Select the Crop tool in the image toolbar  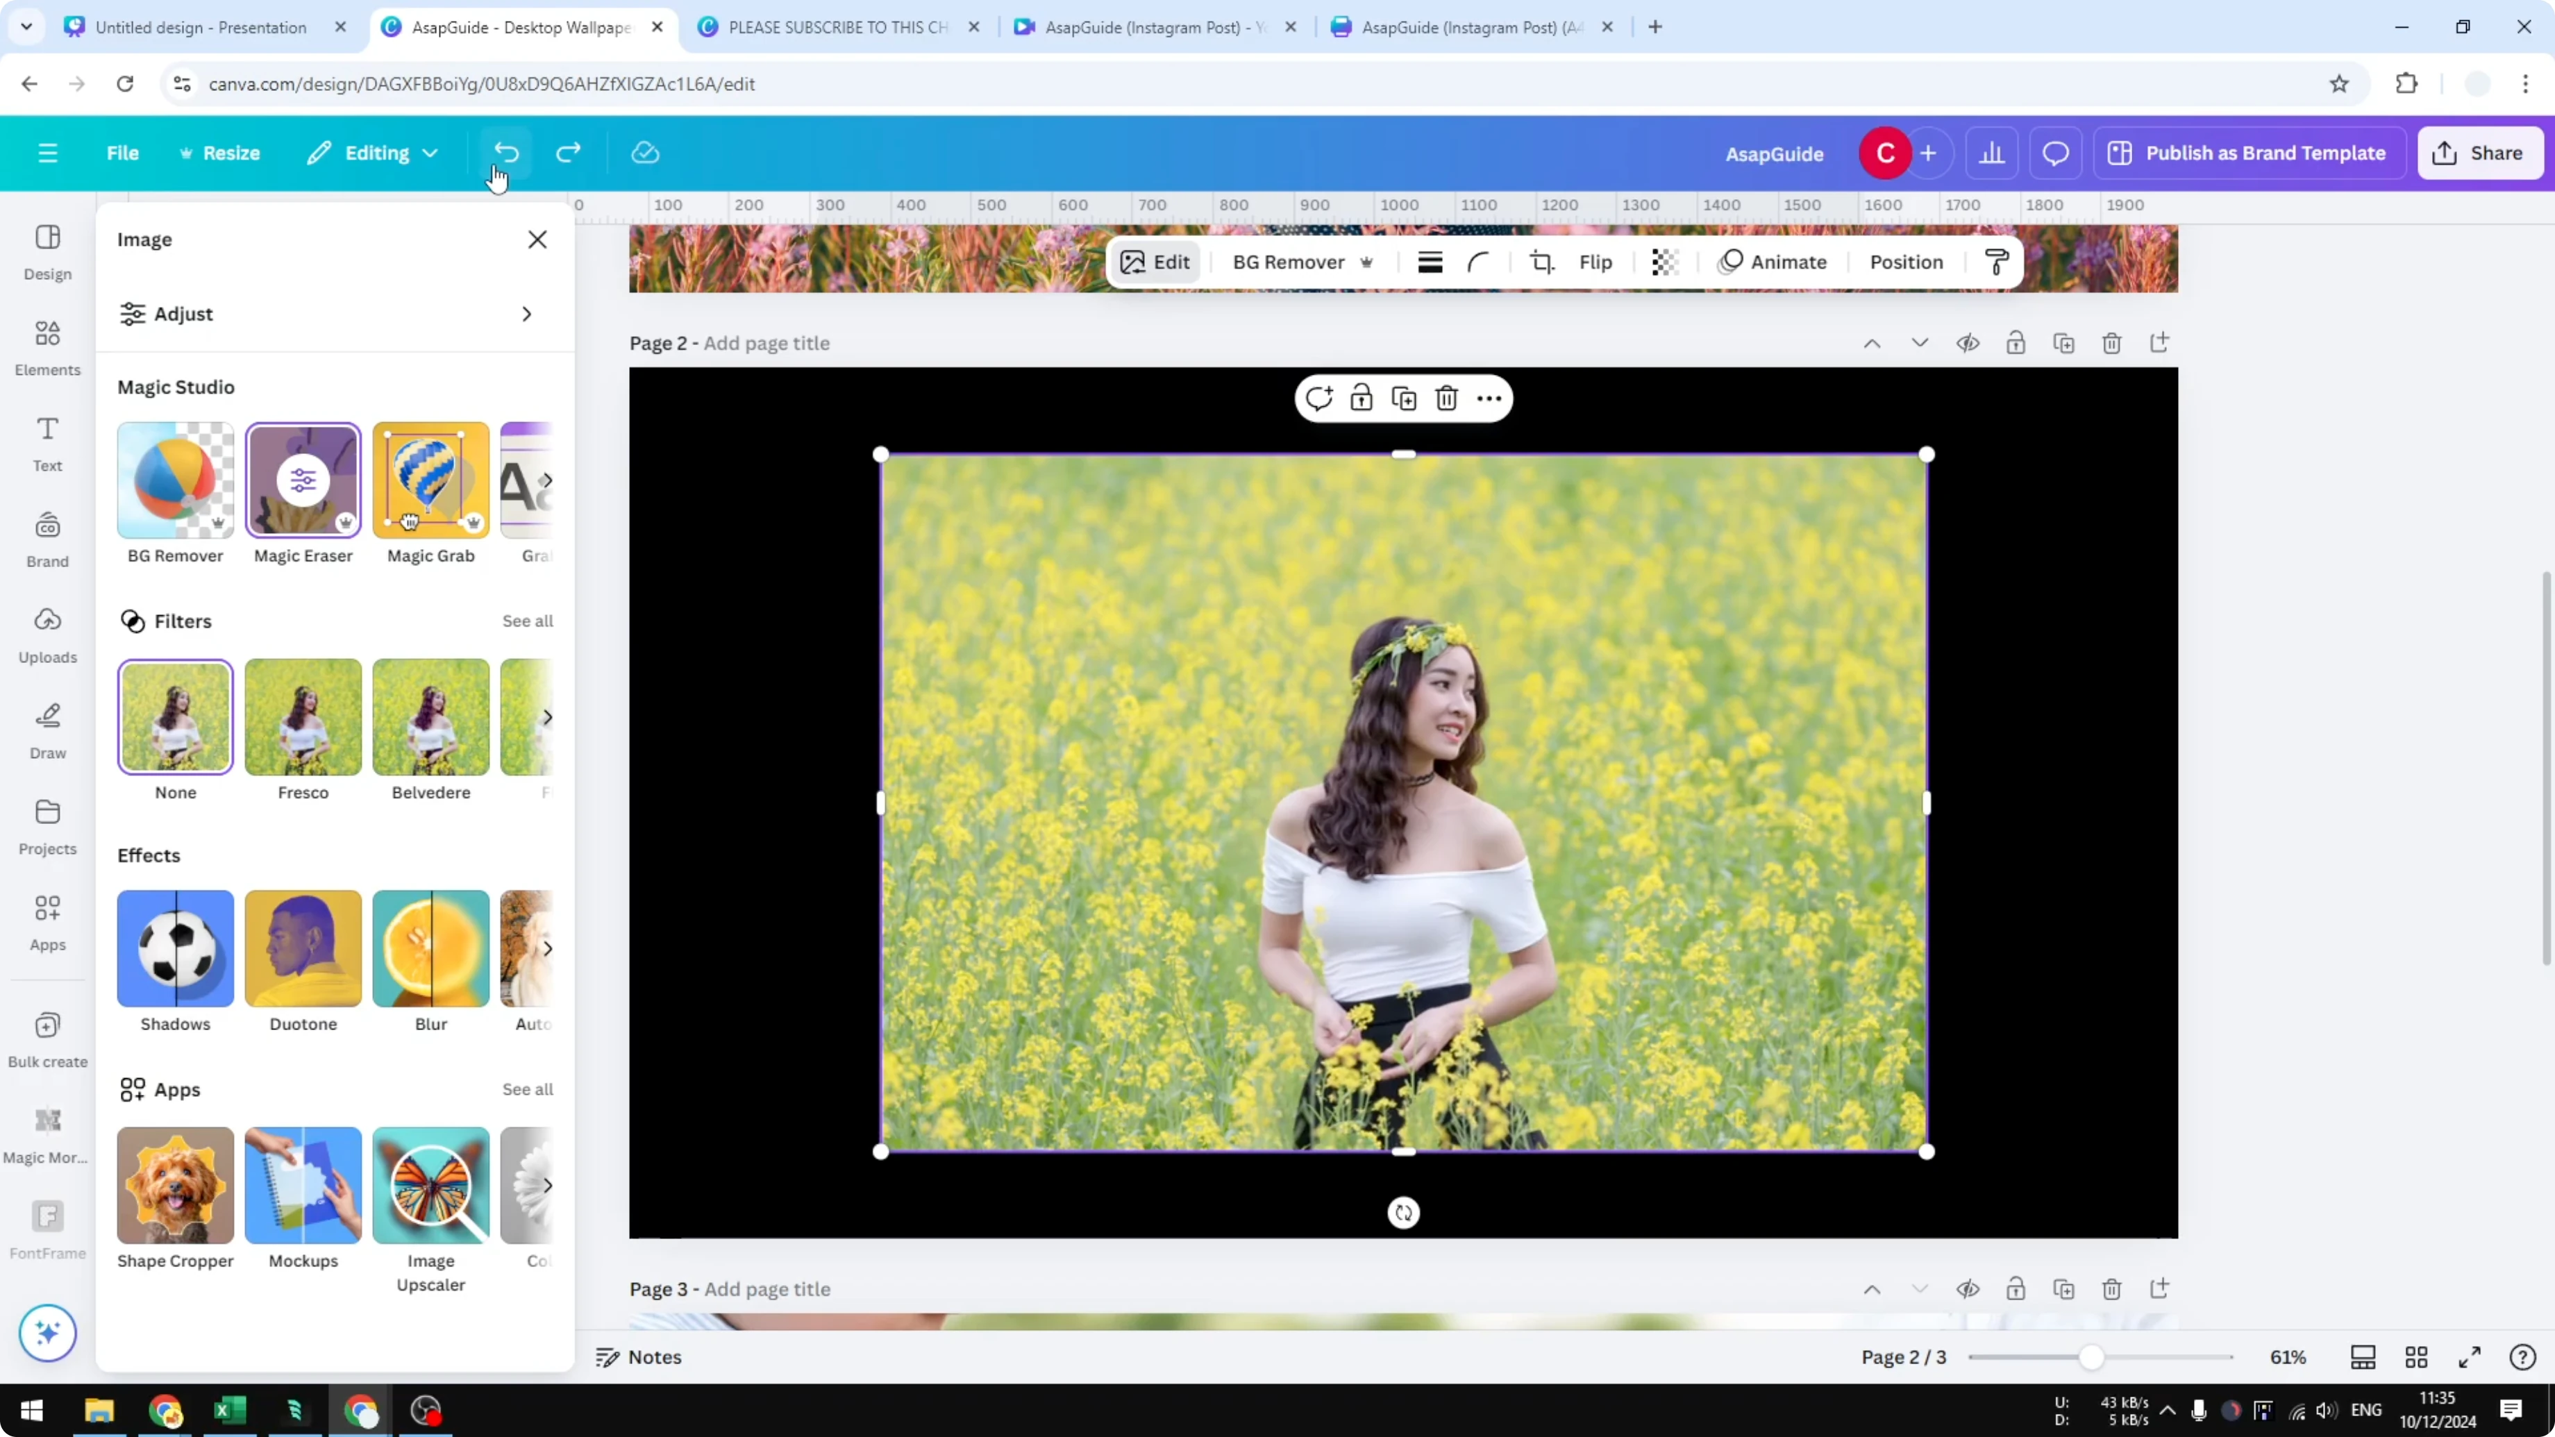1541,262
